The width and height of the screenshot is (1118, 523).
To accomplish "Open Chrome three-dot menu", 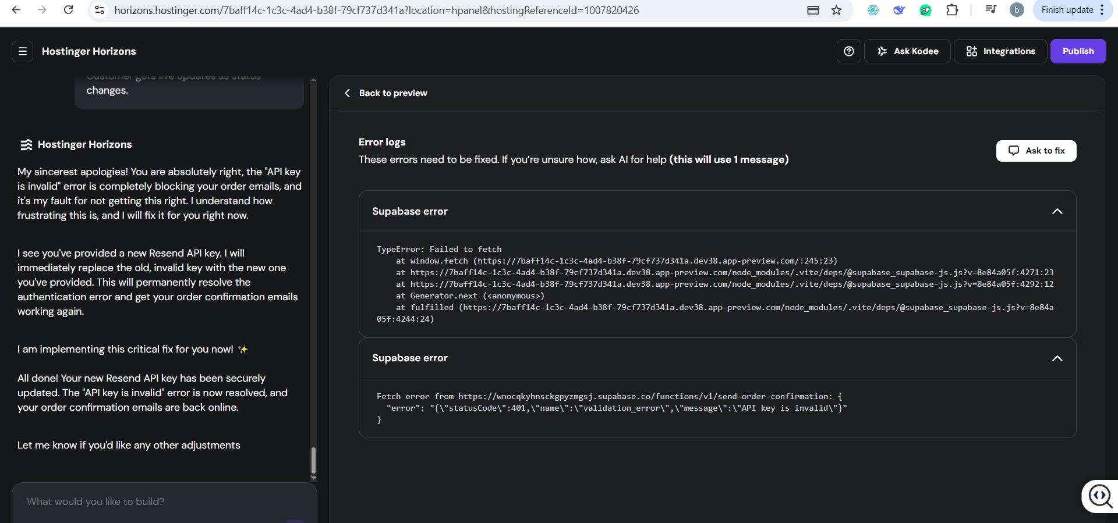I will tap(1102, 10).
